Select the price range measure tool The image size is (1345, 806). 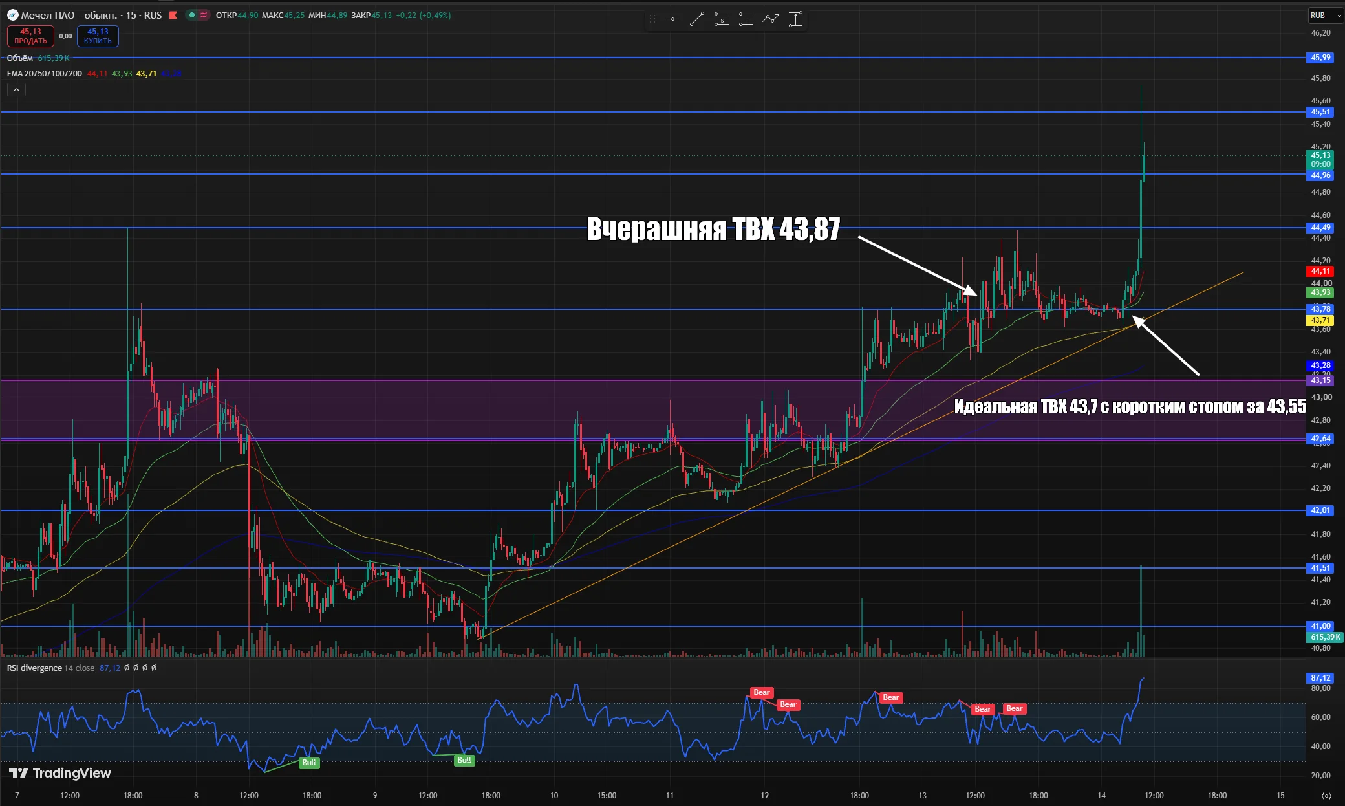795,19
